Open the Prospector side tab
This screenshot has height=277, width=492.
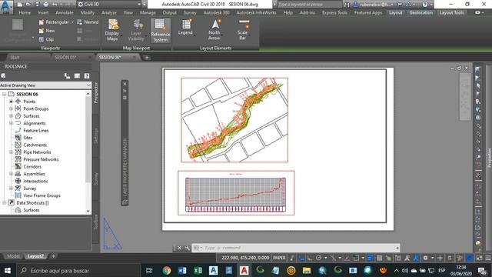pos(95,93)
